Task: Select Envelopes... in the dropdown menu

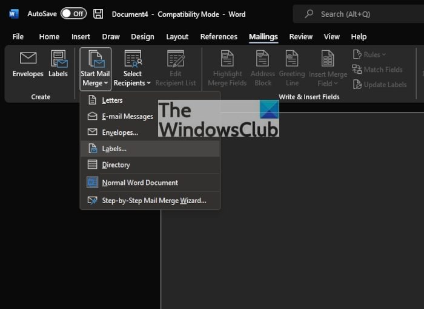Action: coord(150,132)
